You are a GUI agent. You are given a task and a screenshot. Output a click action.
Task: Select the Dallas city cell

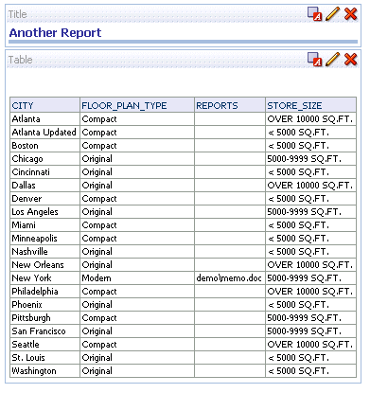(44, 186)
